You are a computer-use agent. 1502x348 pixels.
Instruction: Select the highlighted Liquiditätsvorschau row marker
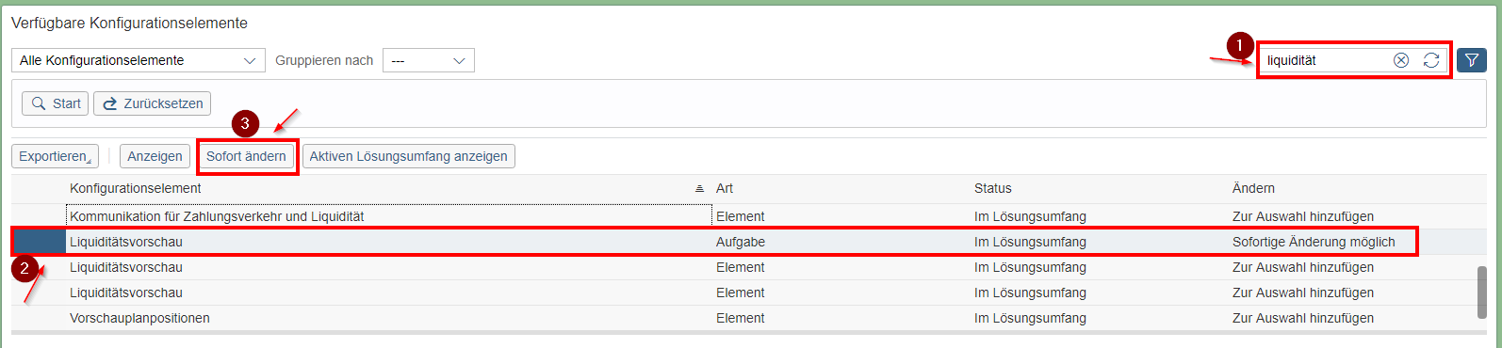click(x=39, y=242)
